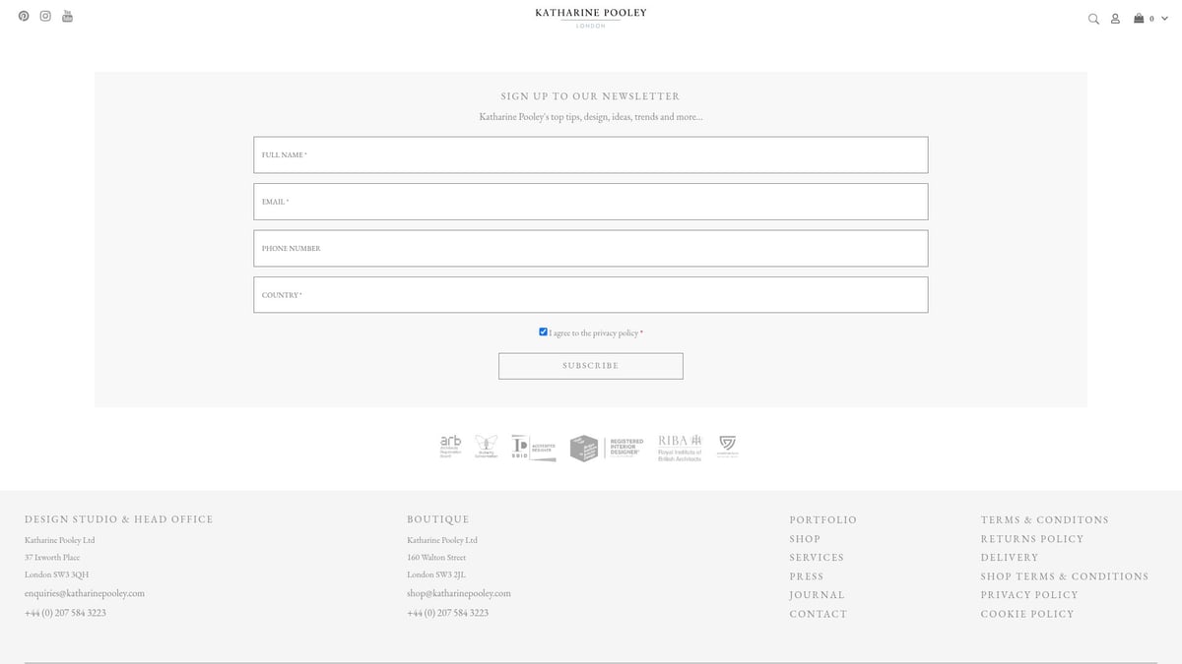Open Journal from the footer menu

(817, 595)
